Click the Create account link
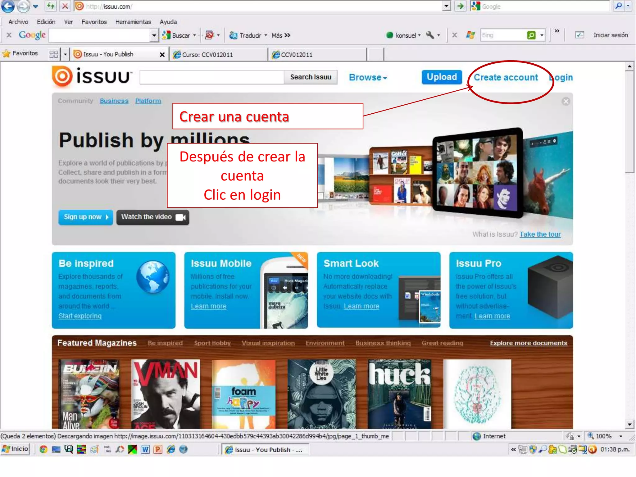 506,77
